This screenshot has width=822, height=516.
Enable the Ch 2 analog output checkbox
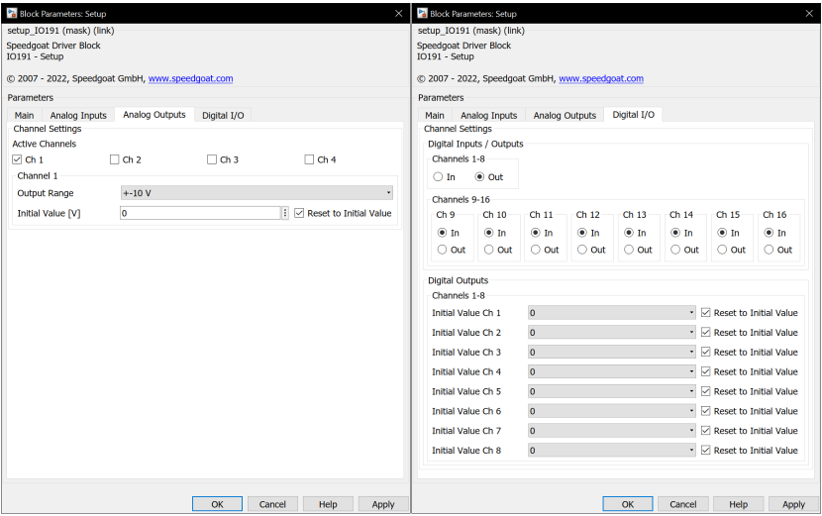[x=115, y=159]
